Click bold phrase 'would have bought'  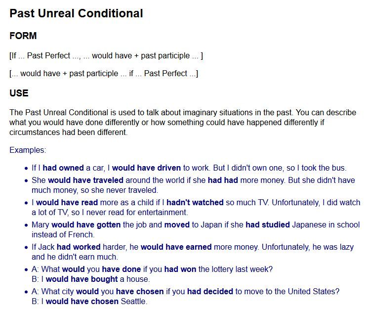coord(82,279)
